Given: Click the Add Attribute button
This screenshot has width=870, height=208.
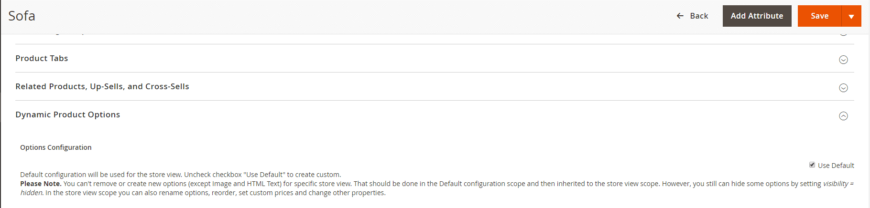Looking at the screenshot, I should pos(757,16).
